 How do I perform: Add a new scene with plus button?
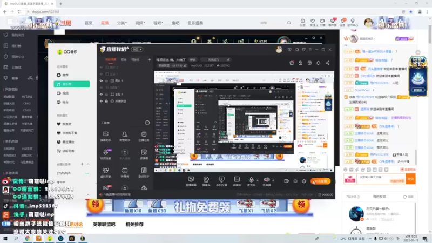150,60
